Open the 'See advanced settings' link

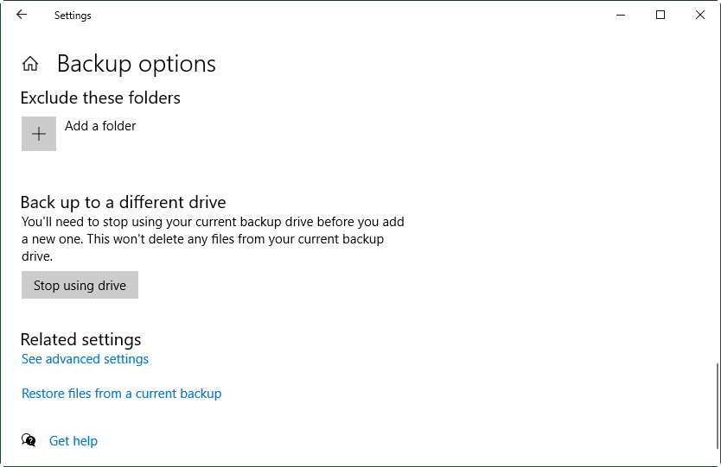85,359
